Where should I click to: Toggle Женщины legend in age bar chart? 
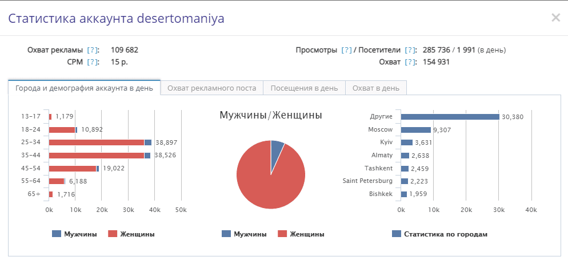coord(131,234)
